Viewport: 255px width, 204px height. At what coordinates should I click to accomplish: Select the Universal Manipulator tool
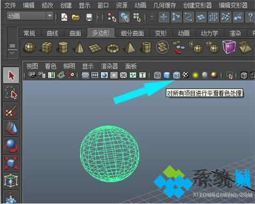point(11,181)
